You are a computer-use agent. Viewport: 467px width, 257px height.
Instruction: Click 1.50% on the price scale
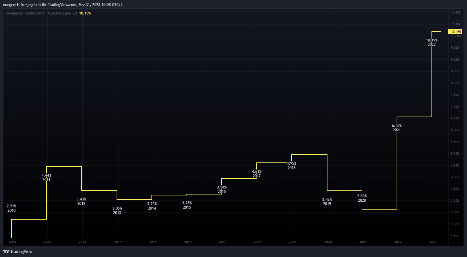tap(455, 236)
